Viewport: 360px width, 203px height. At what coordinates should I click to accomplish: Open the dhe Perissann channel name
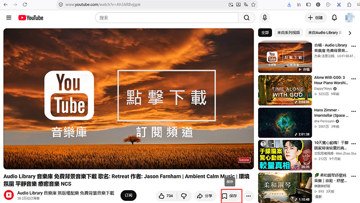(x=324, y=121)
